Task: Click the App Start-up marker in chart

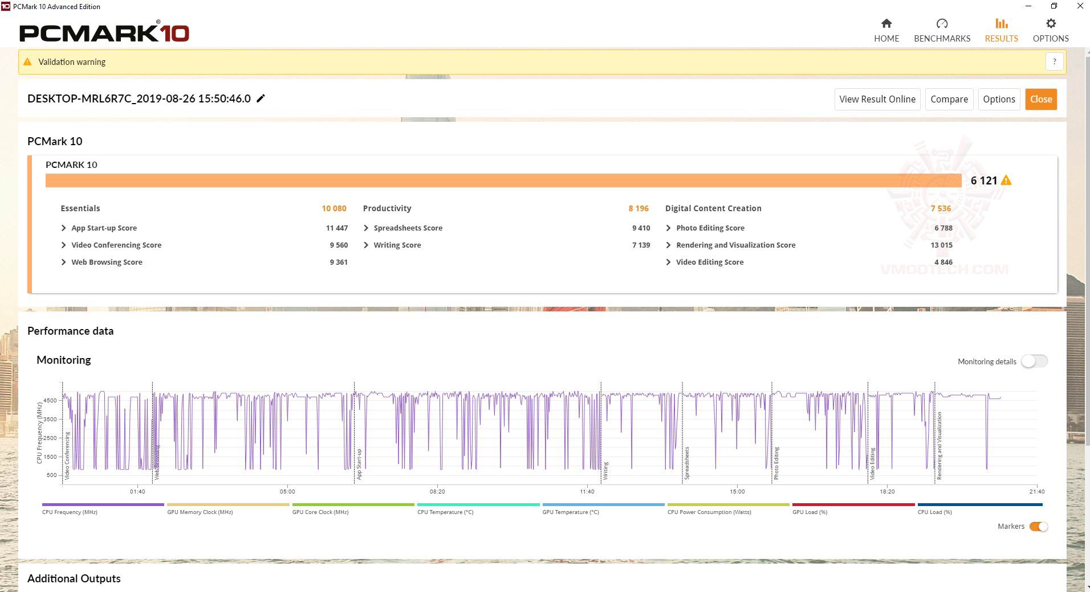Action: tap(359, 464)
